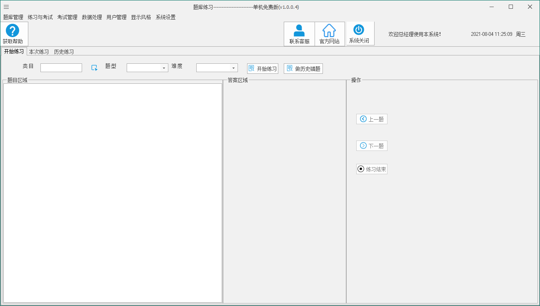Open the 考试管理 menu

click(67, 17)
